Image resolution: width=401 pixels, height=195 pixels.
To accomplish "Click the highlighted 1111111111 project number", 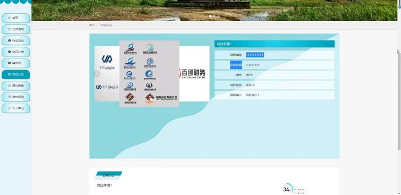I will click(x=255, y=55).
